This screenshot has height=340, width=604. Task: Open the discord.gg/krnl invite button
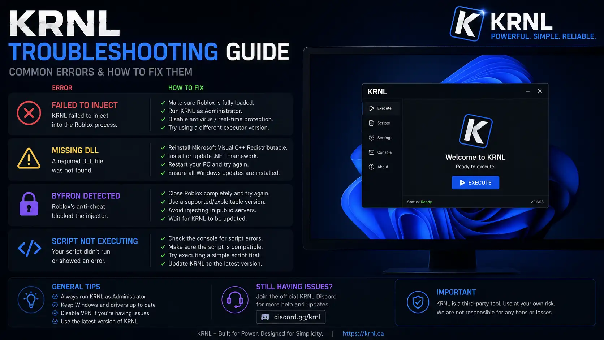pos(291,317)
